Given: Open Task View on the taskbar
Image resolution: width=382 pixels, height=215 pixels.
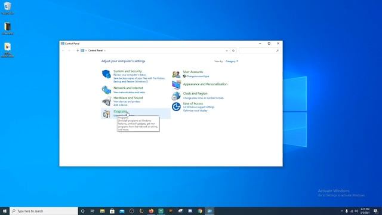Looking at the screenshot, I should pos(93,211).
